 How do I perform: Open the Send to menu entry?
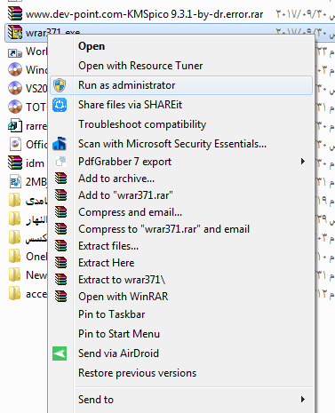tap(181, 400)
